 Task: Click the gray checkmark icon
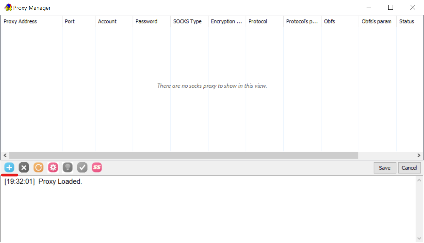82,168
